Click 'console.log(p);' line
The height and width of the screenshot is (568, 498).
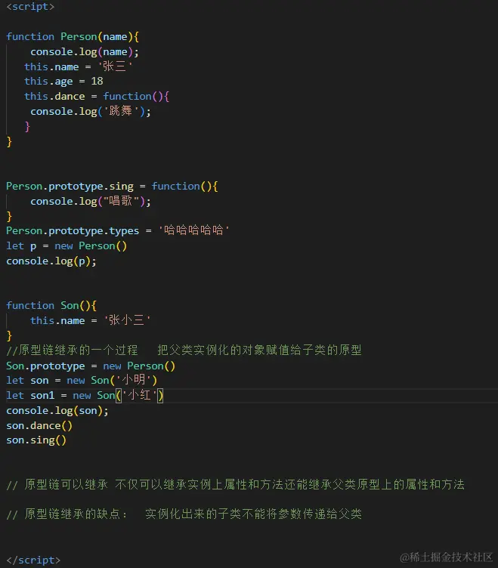click(51, 261)
